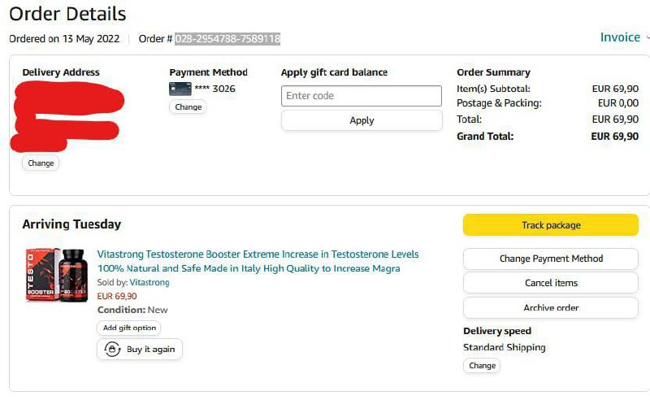Click the Track package button
The width and height of the screenshot is (650, 400).
point(551,225)
